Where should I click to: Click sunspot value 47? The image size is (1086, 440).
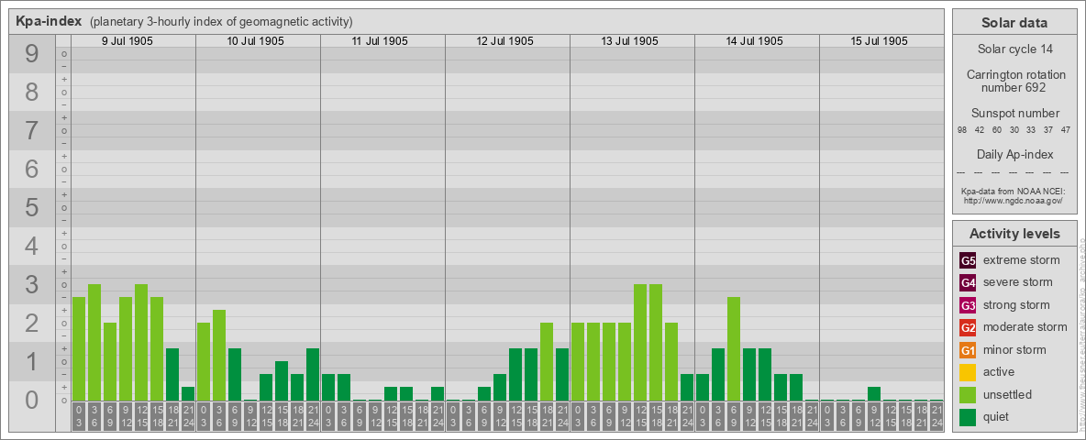pos(1066,130)
